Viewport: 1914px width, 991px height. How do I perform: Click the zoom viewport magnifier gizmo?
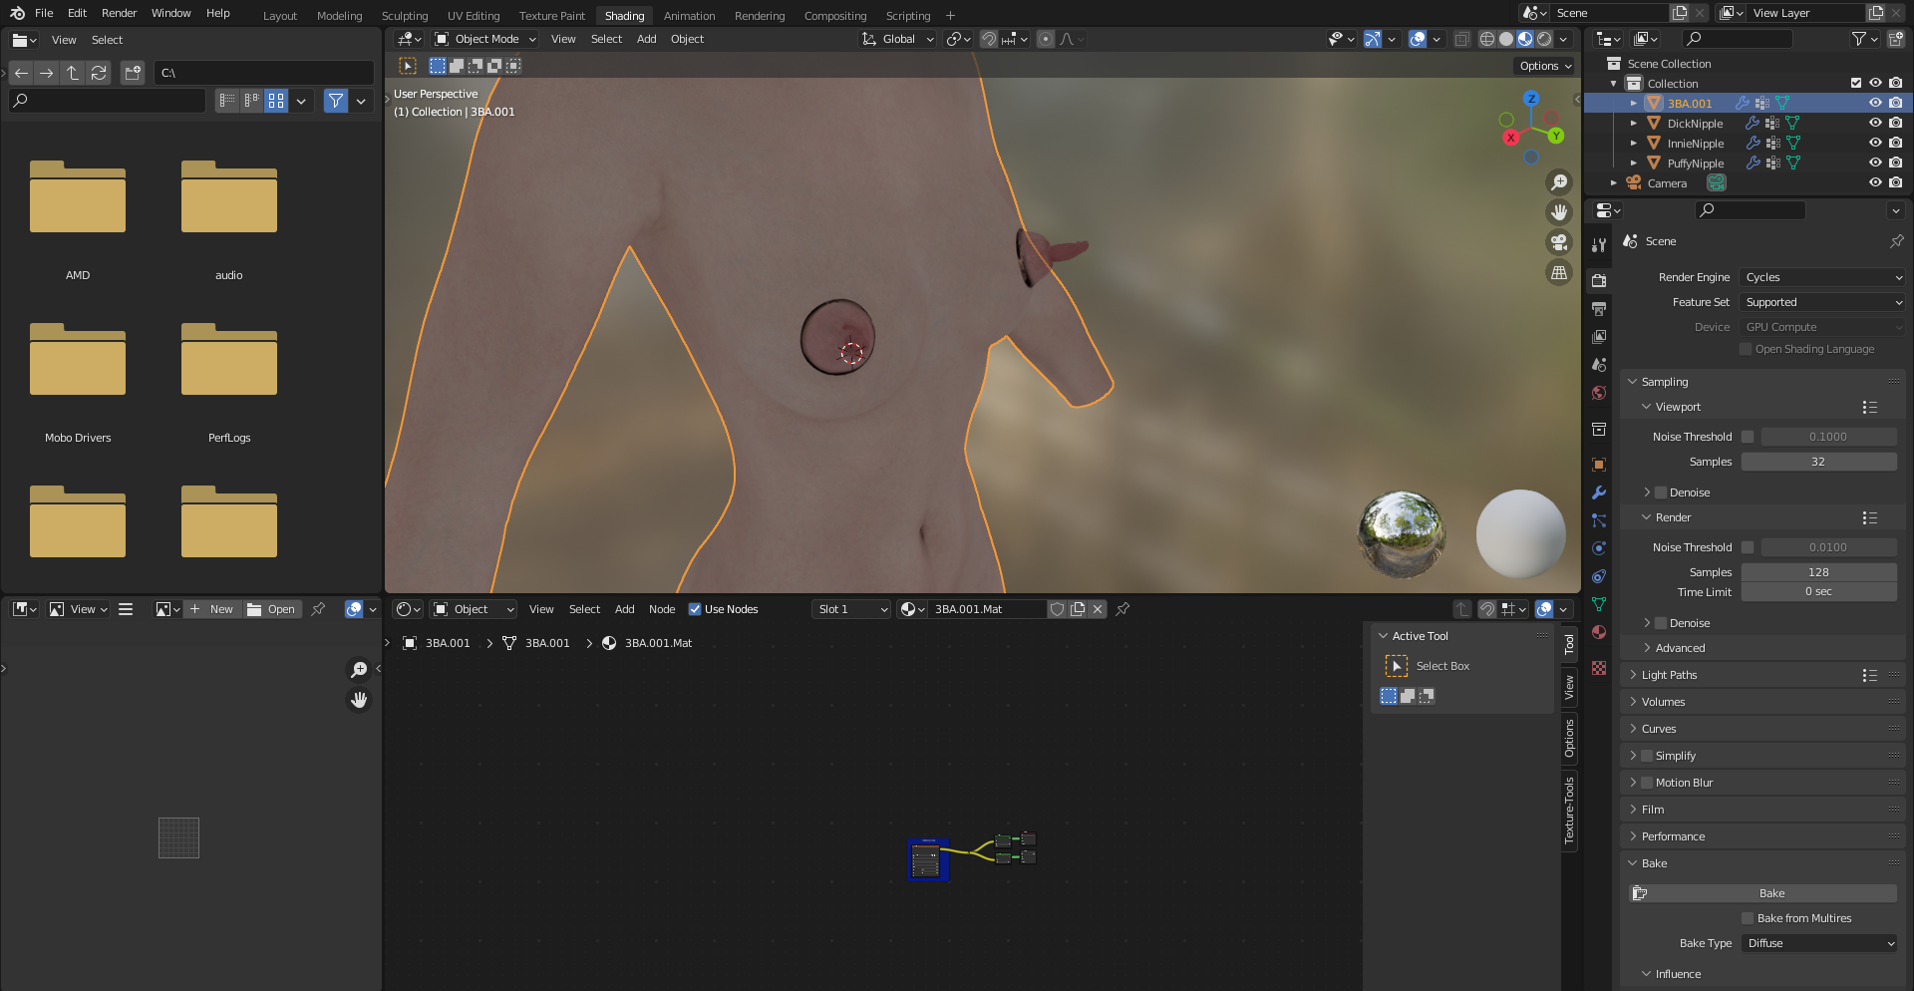pyautogui.click(x=1559, y=182)
